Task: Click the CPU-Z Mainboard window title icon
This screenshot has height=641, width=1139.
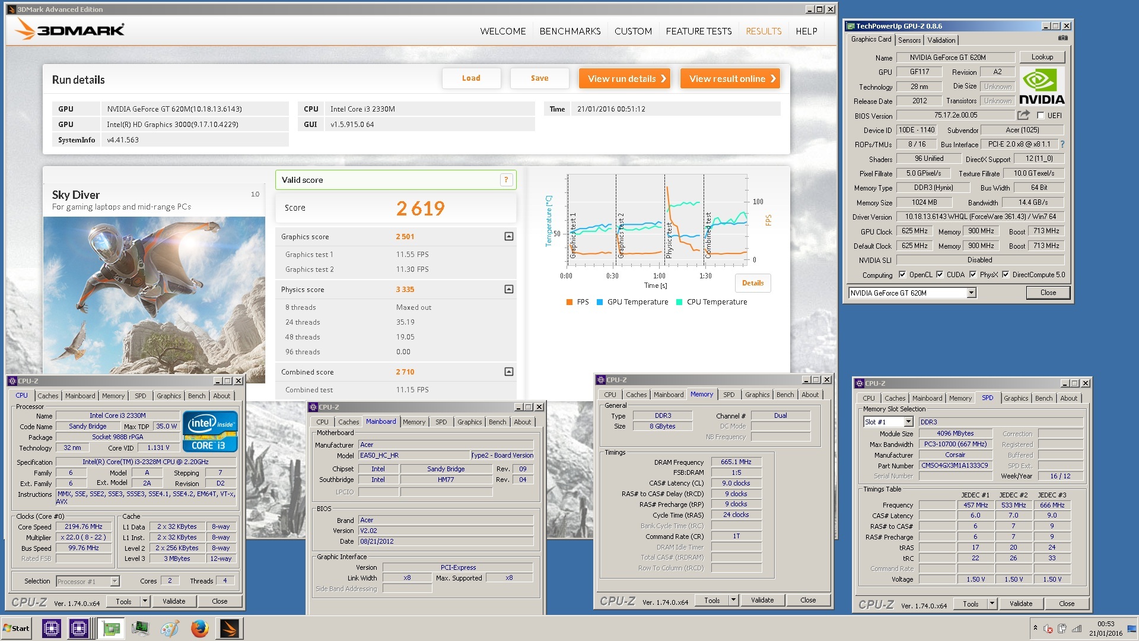Action: tap(313, 407)
